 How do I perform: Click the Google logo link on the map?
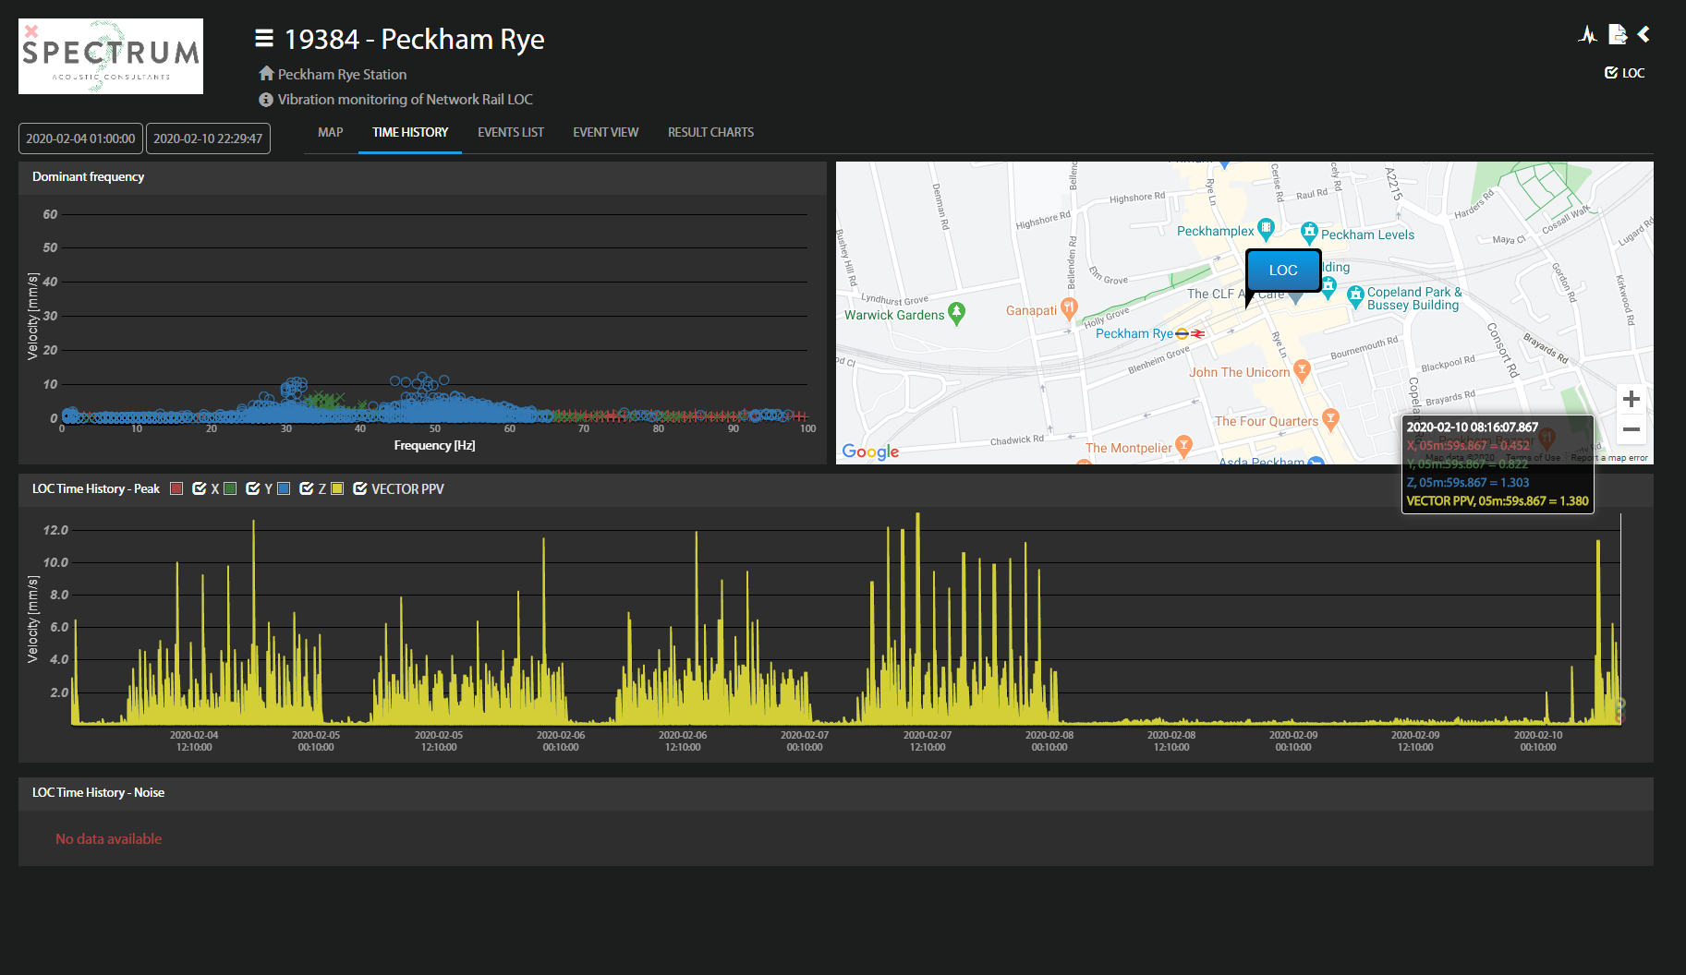tap(869, 451)
